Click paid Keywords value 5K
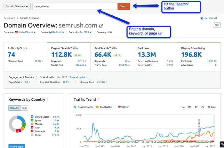The height and width of the screenshot is (148, 224). 126,61
